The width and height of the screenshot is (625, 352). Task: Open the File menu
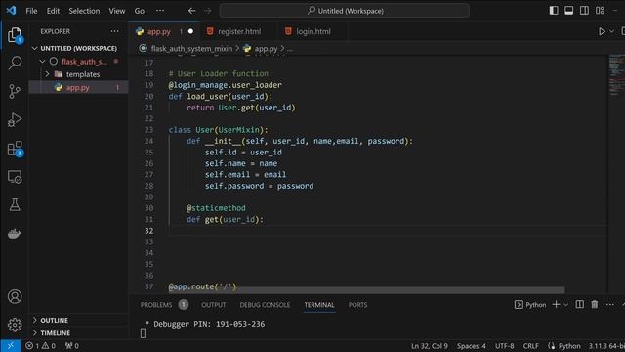coord(31,11)
